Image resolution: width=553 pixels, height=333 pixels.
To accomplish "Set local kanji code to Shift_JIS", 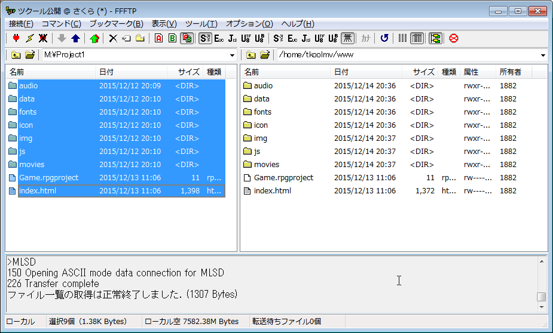I will click(278, 38).
